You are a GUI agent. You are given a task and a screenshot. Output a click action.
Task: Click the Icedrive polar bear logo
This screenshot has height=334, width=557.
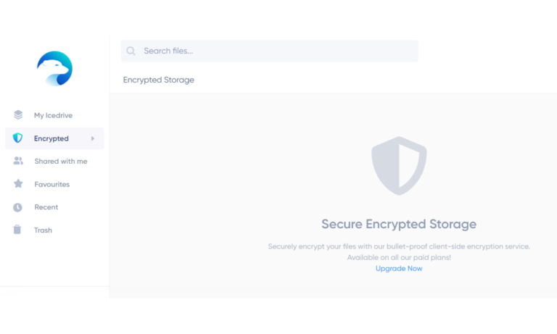(x=54, y=69)
